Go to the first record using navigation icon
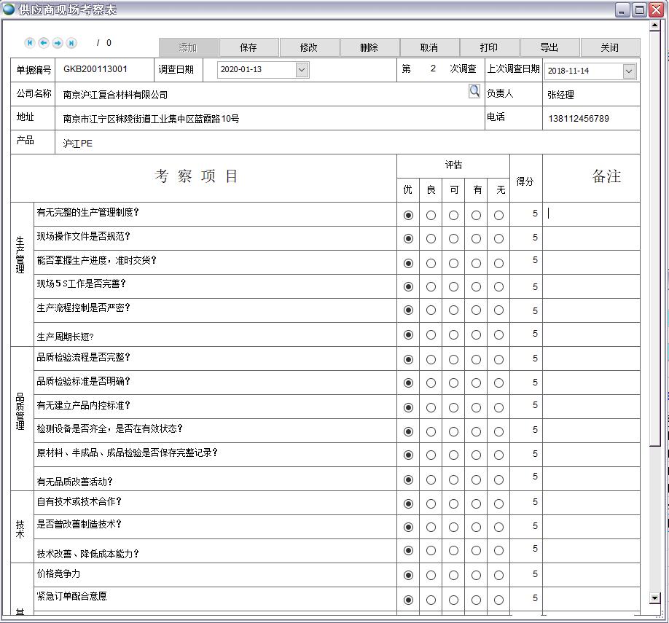The image size is (669, 623). tap(30, 43)
